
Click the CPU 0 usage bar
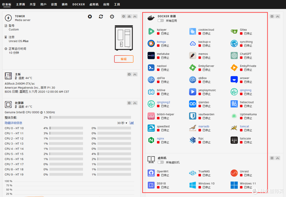(66, 128)
